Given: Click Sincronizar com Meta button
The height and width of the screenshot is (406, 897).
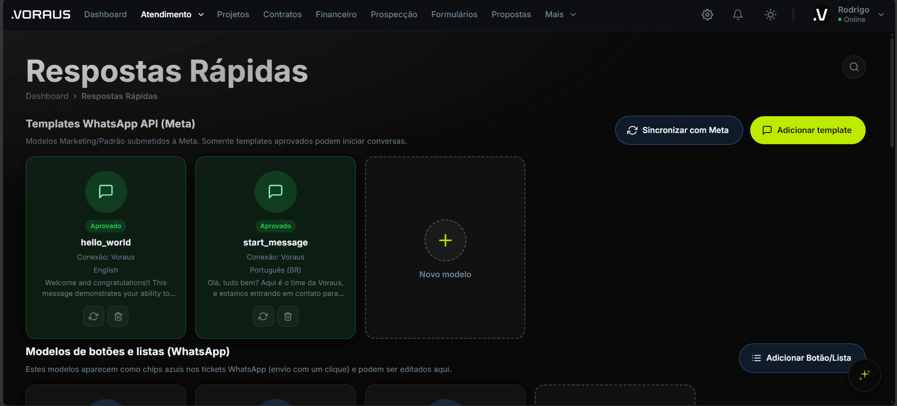Looking at the screenshot, I should [679, 130].
